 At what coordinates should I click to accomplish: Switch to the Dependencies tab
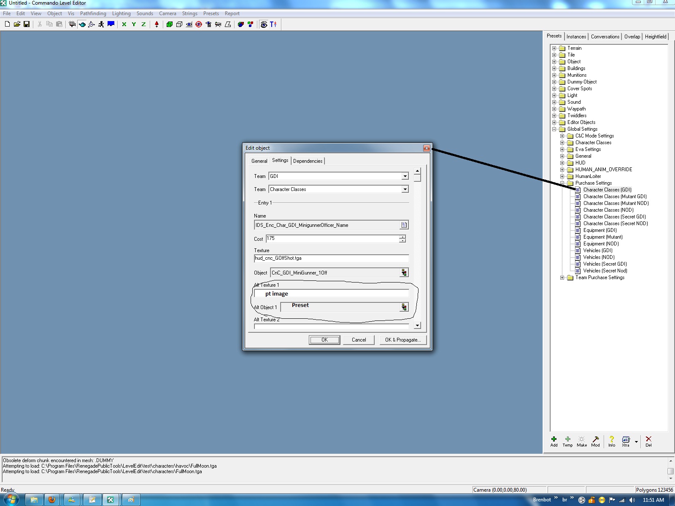click(308, 161)
